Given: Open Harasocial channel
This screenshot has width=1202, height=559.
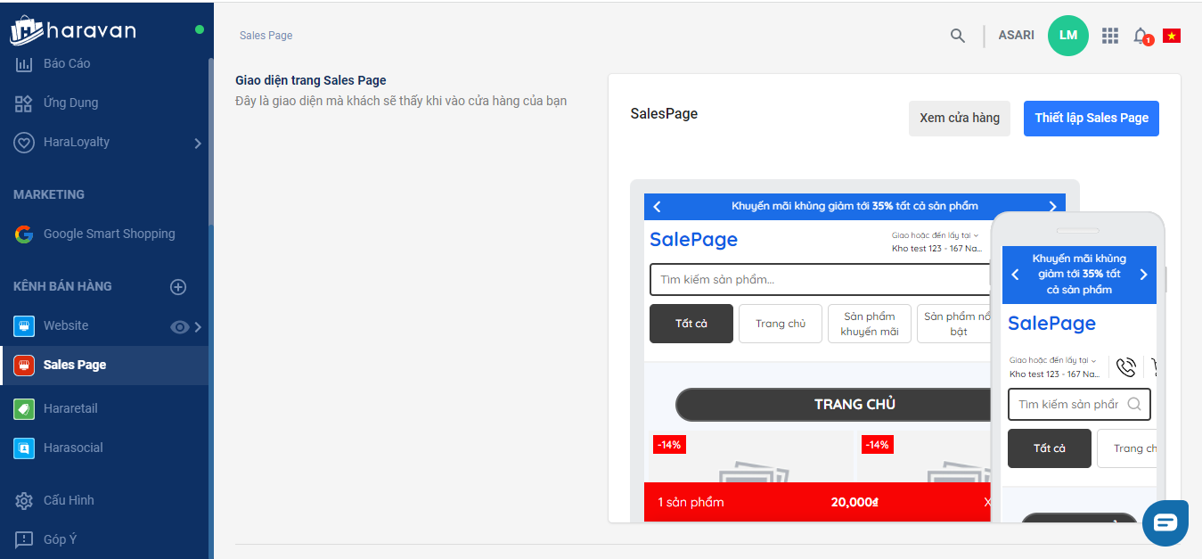Looking at the screenshot, I should (73, 448).
